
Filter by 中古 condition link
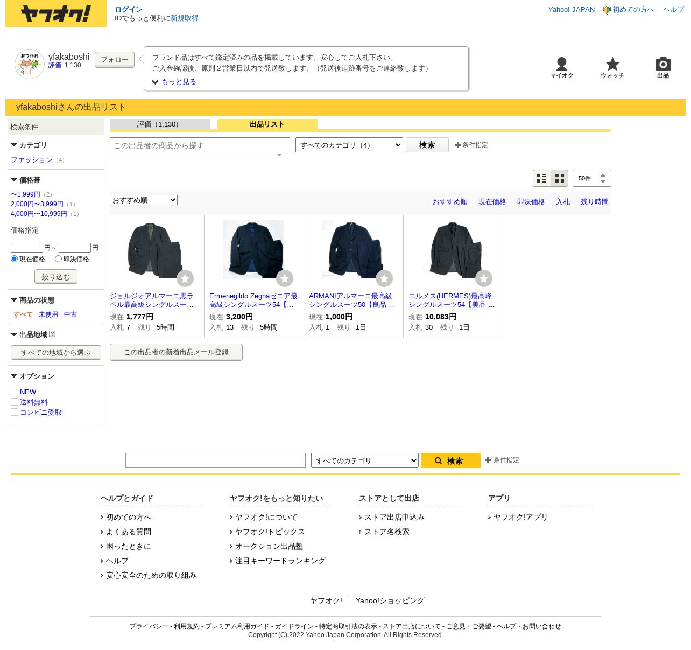(70, 314)
